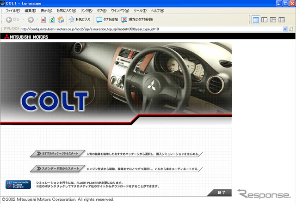Click the Forward arrow button
This screenshot has height=204, width=296.
30,20
